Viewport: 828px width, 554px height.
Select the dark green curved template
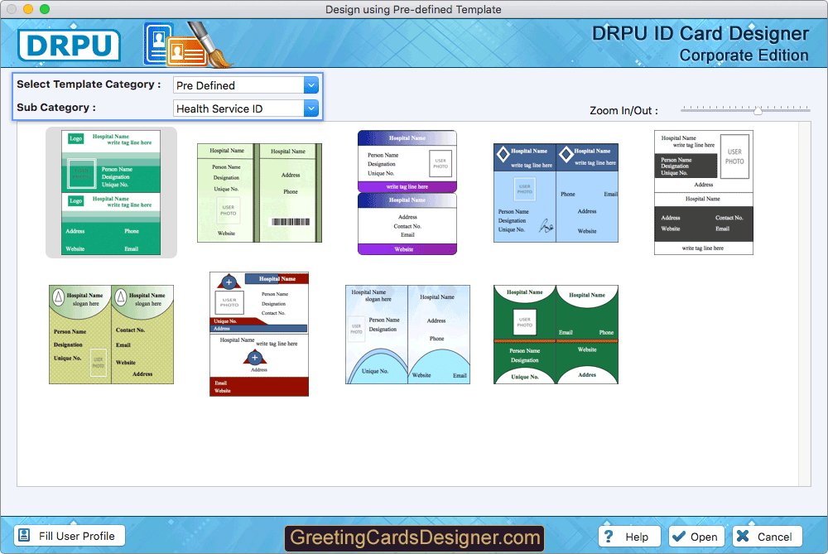(x=556, y=335)
